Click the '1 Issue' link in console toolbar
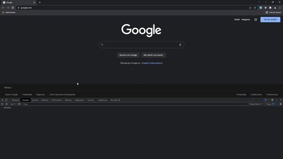The image size is (283, 159). point(270,104)
